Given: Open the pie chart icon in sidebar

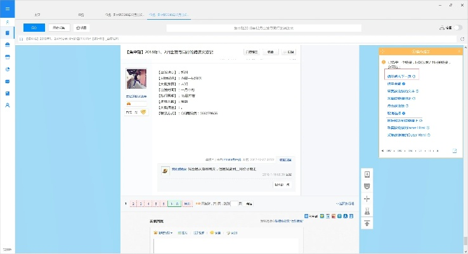Looking at the screenshot, I should click(x=8, y=69).
